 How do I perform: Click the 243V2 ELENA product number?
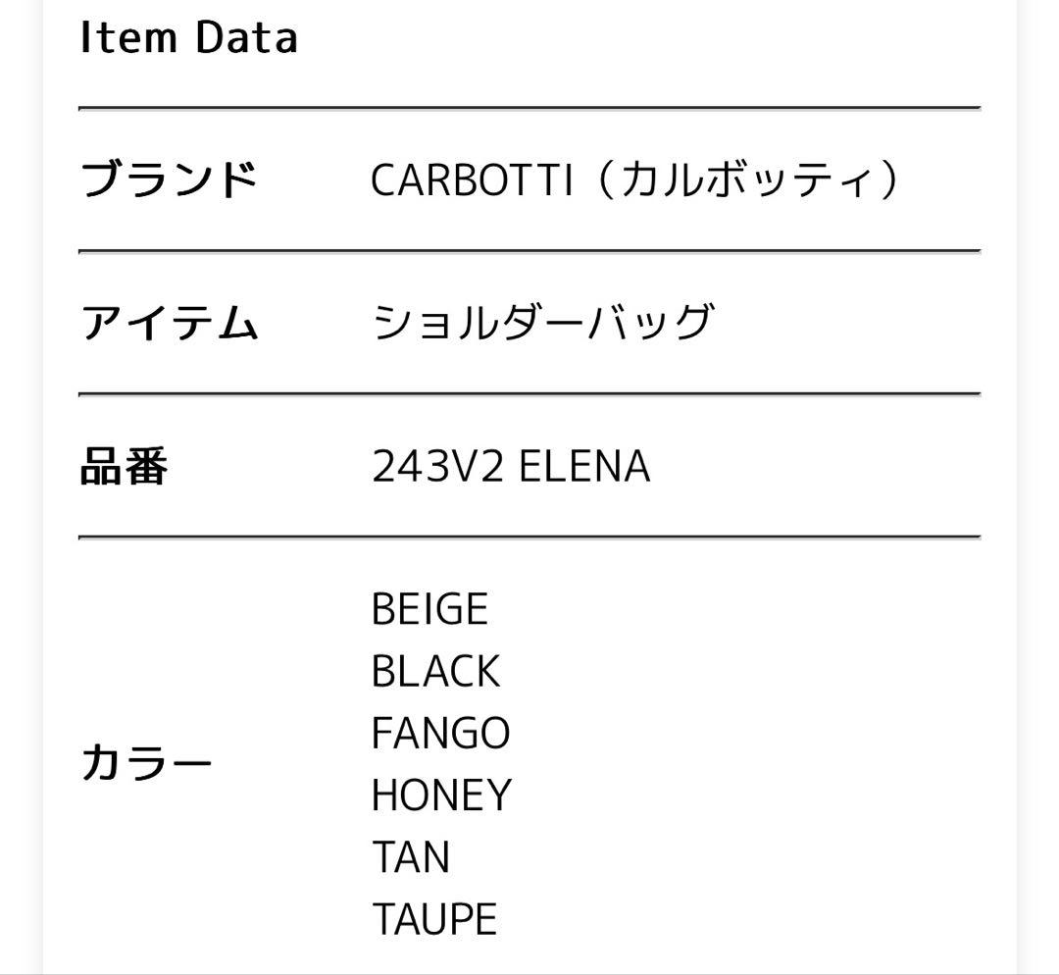coord(511,466)
